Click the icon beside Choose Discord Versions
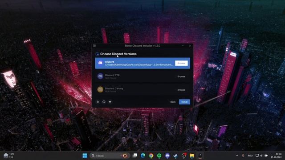 pos(97,54)
